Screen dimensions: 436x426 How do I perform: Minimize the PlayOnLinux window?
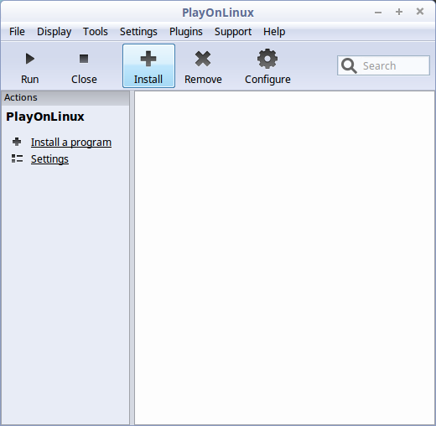[378, 12]
